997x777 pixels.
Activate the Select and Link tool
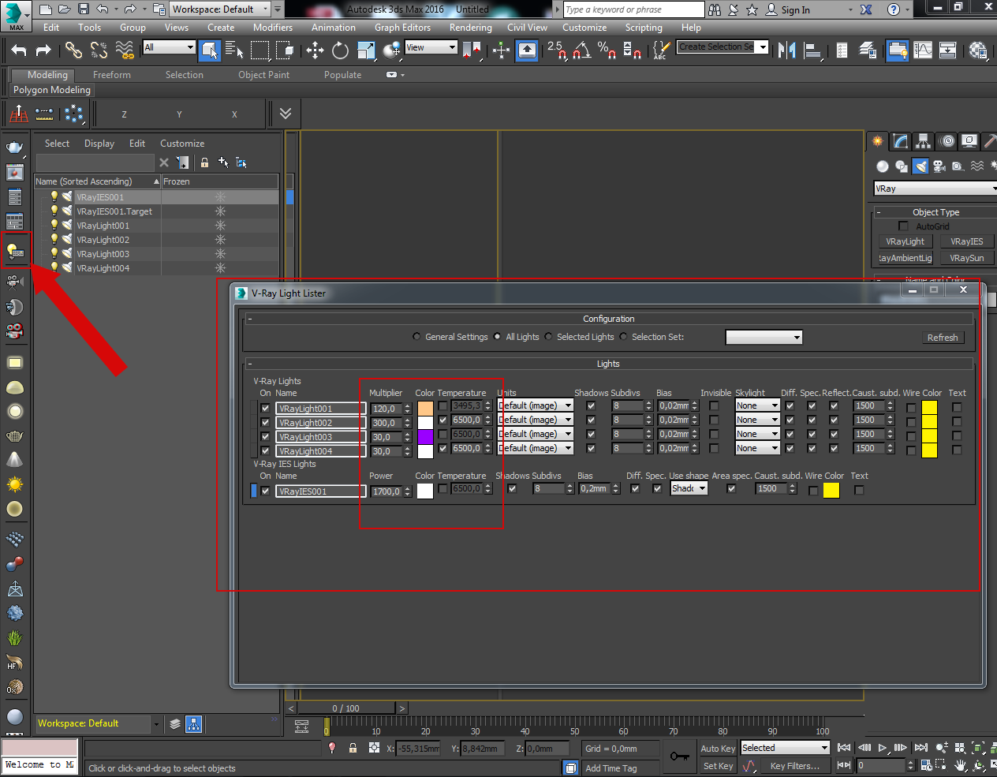click(x=73, y=50)
